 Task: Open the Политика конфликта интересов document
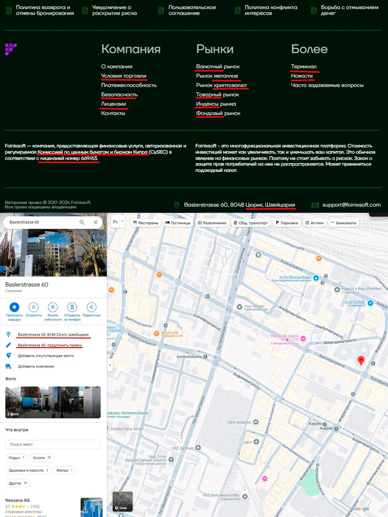click(266, 10)
